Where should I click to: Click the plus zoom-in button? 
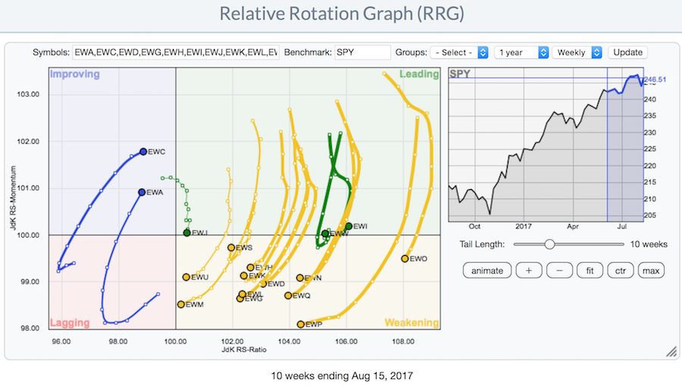528,270
